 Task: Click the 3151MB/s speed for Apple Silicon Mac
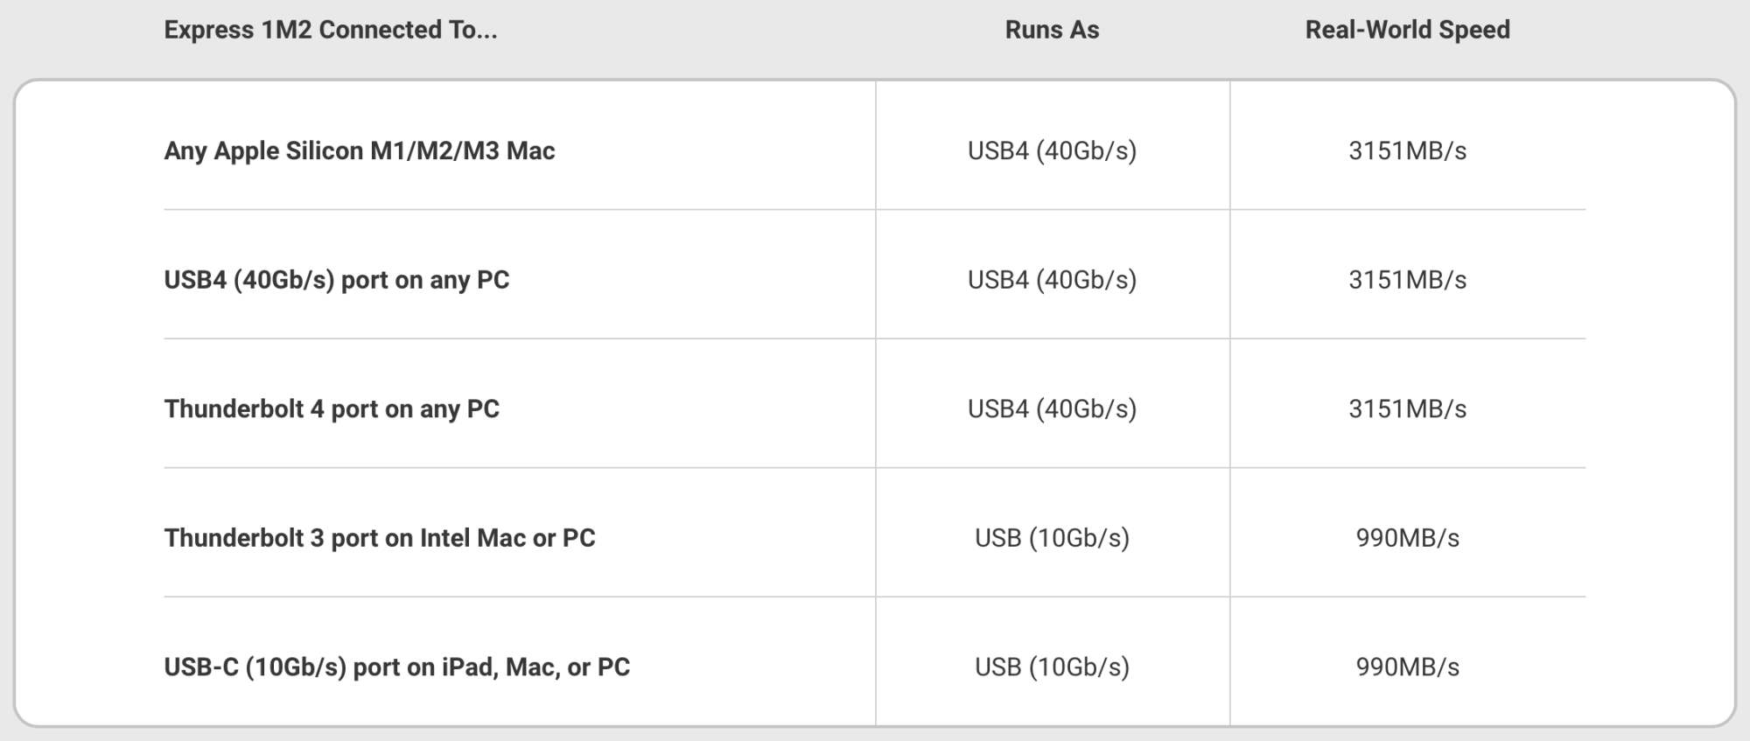1407,150
